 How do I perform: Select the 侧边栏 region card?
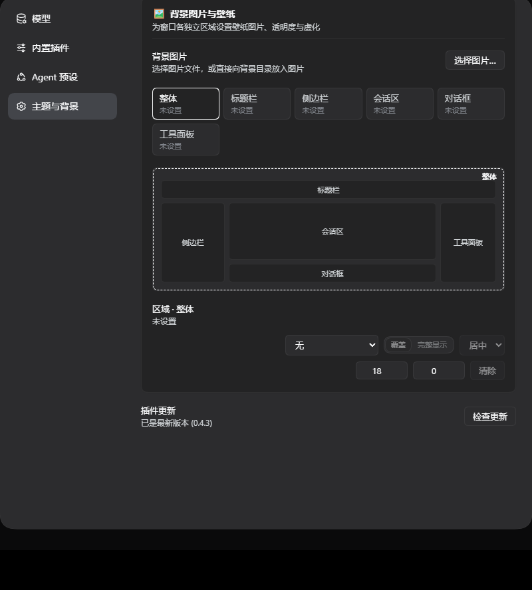329,104
